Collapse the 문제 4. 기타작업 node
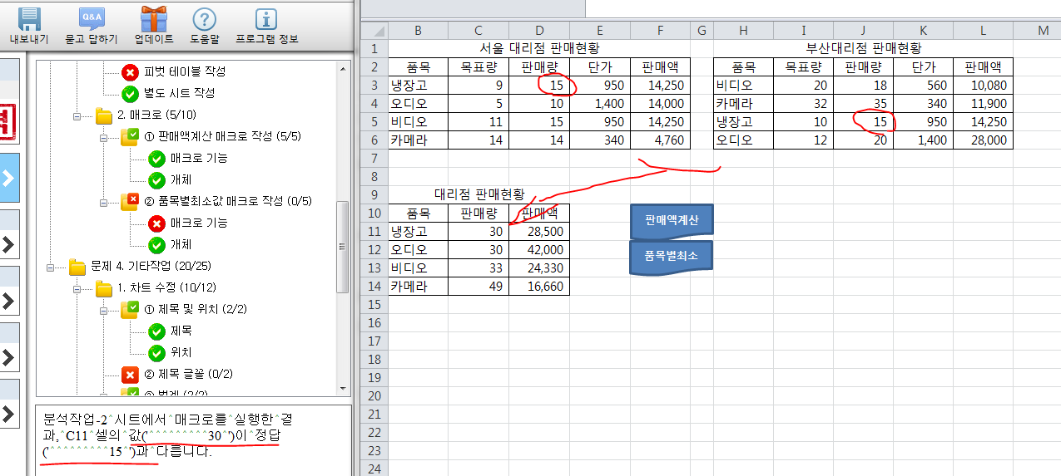The width and height of the screenshot is (1061, 476). [x=52, y=267]
